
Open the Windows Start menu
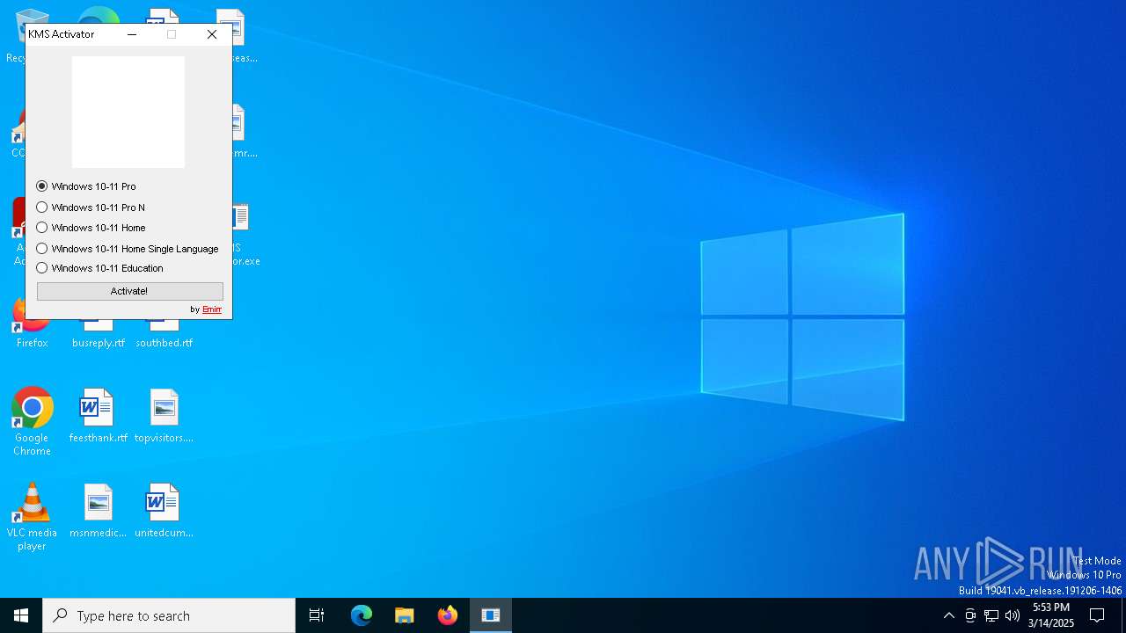21,615
